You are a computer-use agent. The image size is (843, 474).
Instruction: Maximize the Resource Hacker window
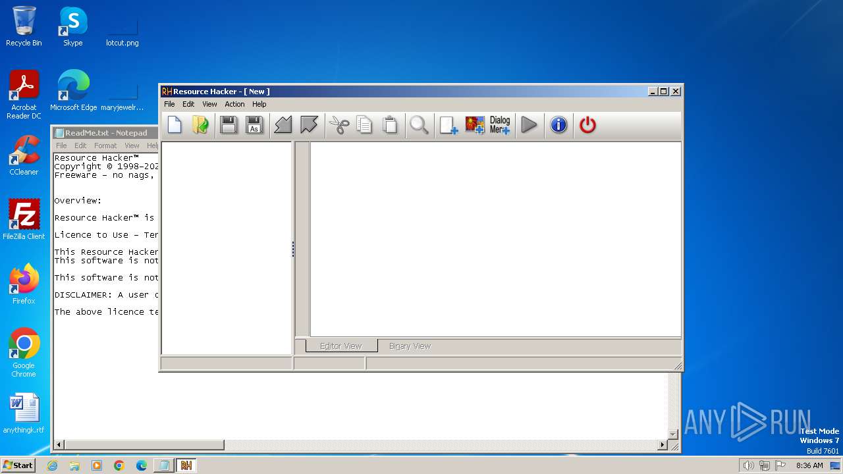pyautogui.click(x=663, y=92)
